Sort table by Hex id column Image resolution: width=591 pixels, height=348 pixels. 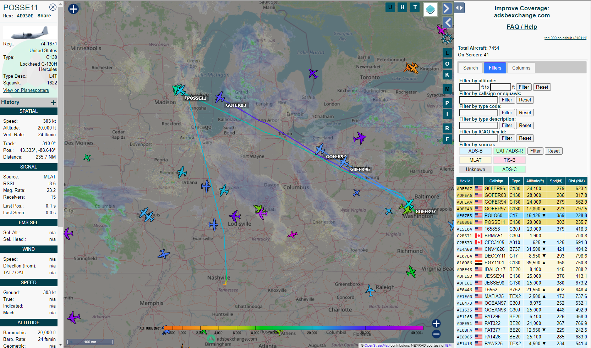click(x=465, y=181)
